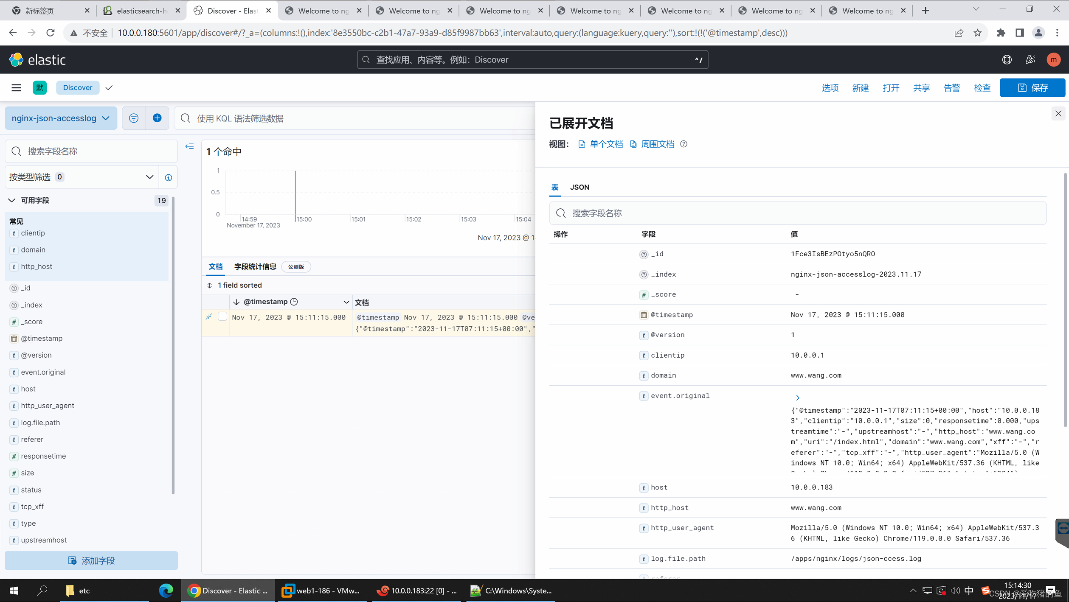1069x602 pixels.
Task: Toggle the sort direction arrow on @timestamp
Action: point(236,302)
